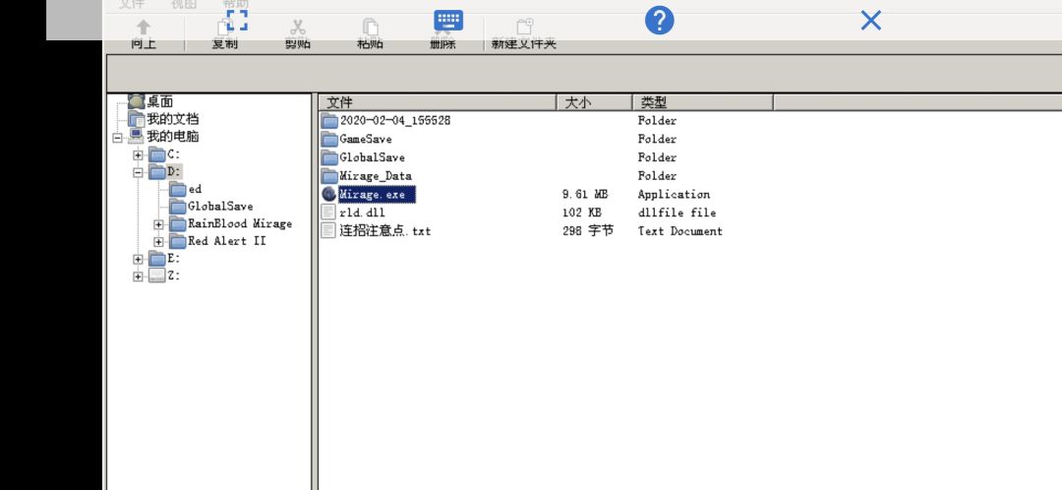Select 桌面 in the folder tree
The height and width of the screenshot is (490, 1062).
pos(160,101)
